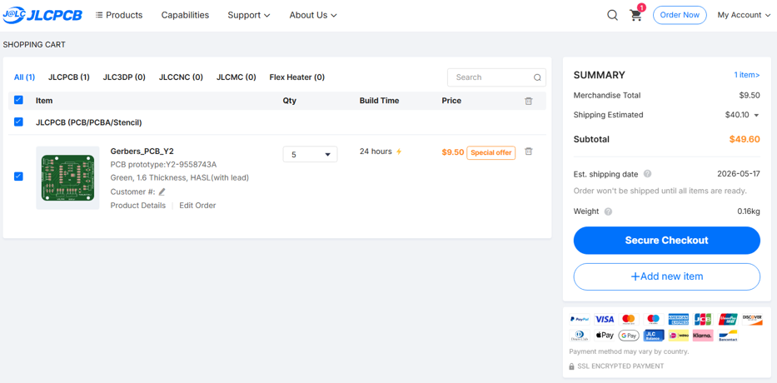Click the JLC Balance payment icon
The width and height of the screenshot is (777, 383).
pyautogui.click(x=653, y=336)
